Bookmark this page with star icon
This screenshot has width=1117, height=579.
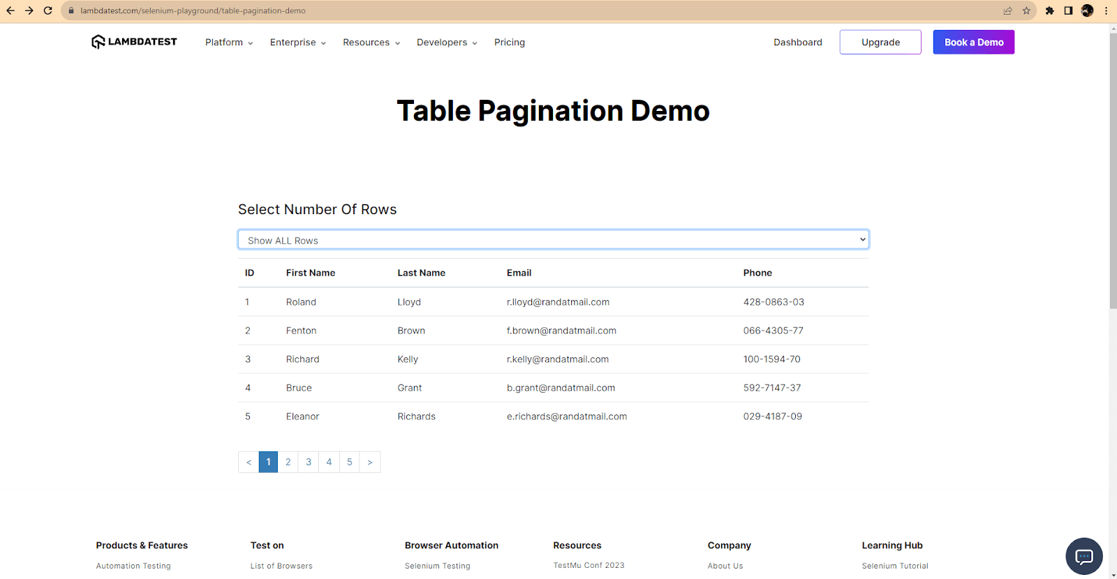[x=1026, y=10]
